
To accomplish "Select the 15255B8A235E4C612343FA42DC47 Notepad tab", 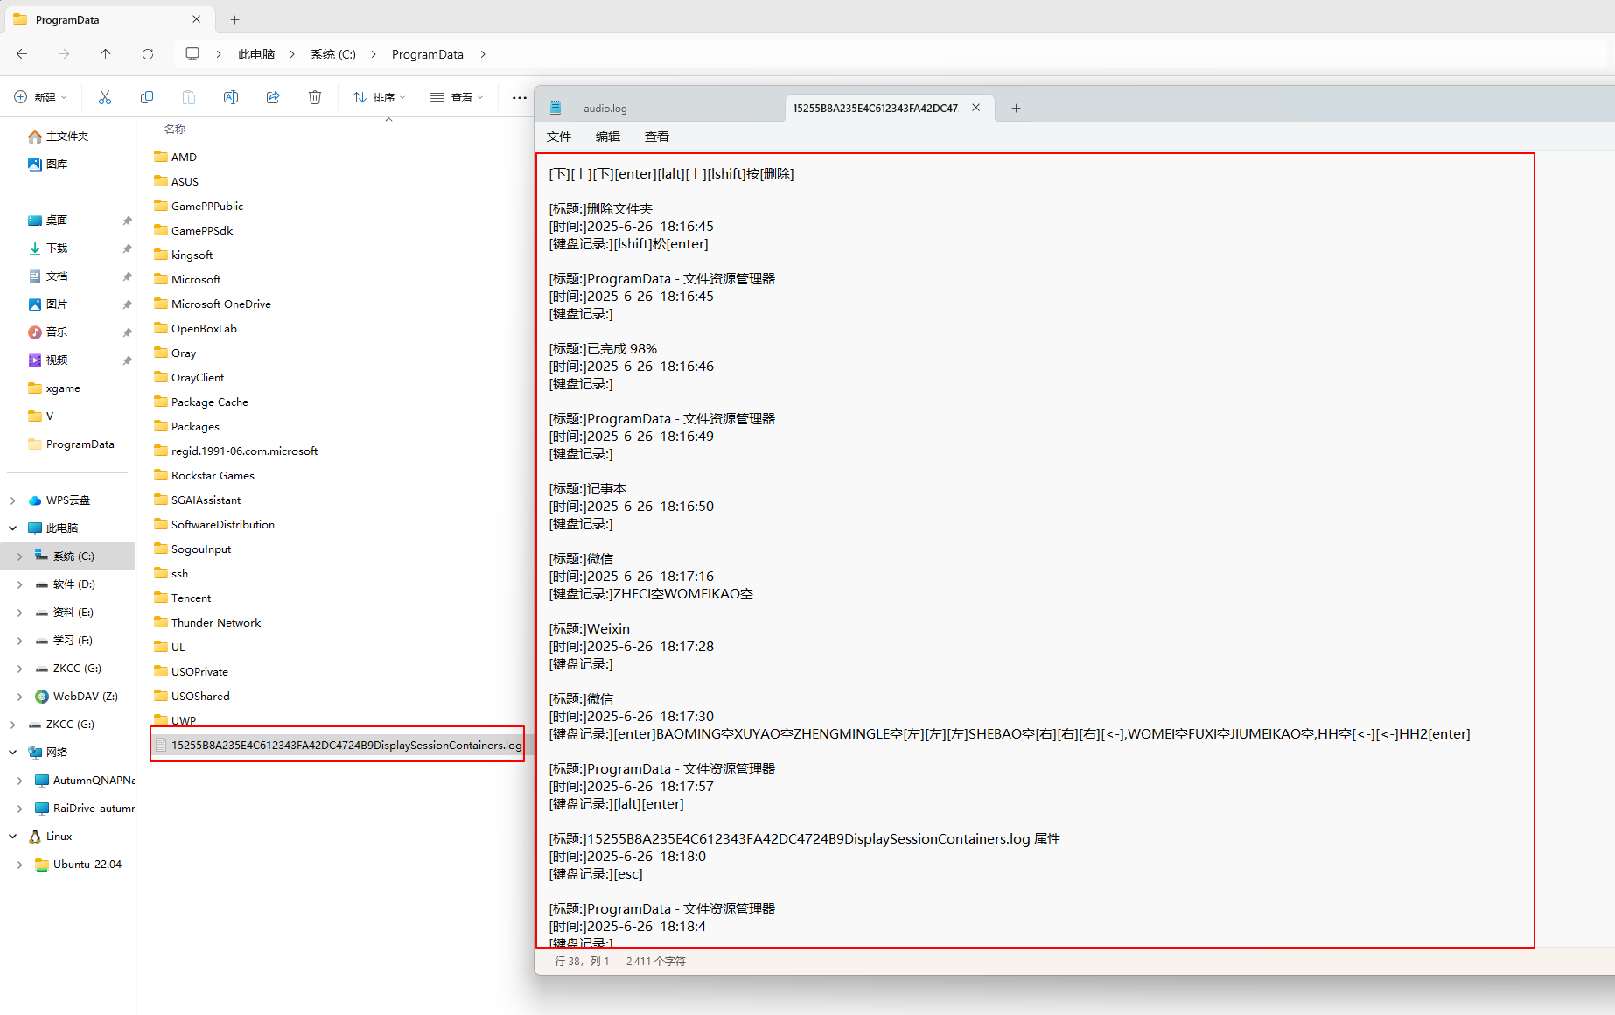I will click(x=875, y=108).
